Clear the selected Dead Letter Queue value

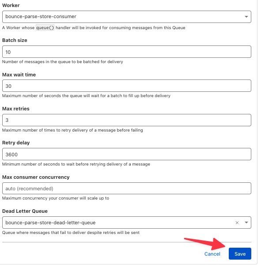tap(237, 223)
